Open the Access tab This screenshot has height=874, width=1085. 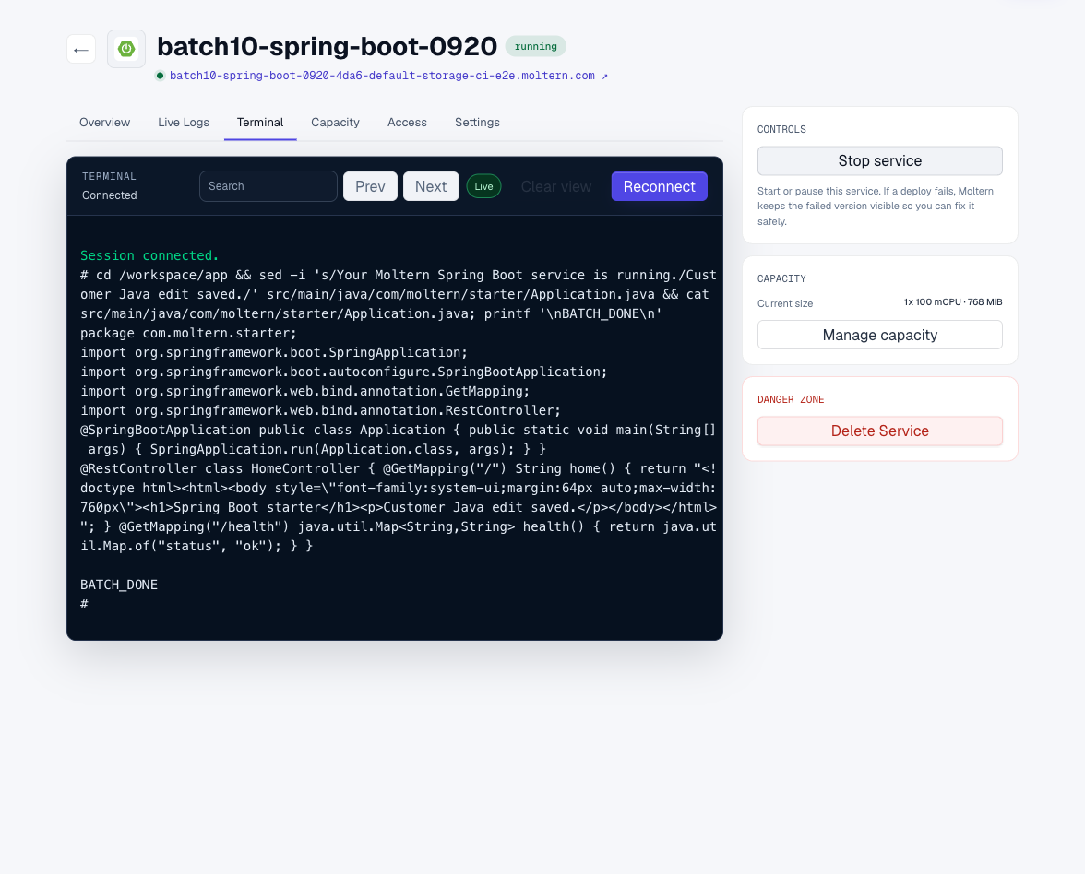point(407,123)
